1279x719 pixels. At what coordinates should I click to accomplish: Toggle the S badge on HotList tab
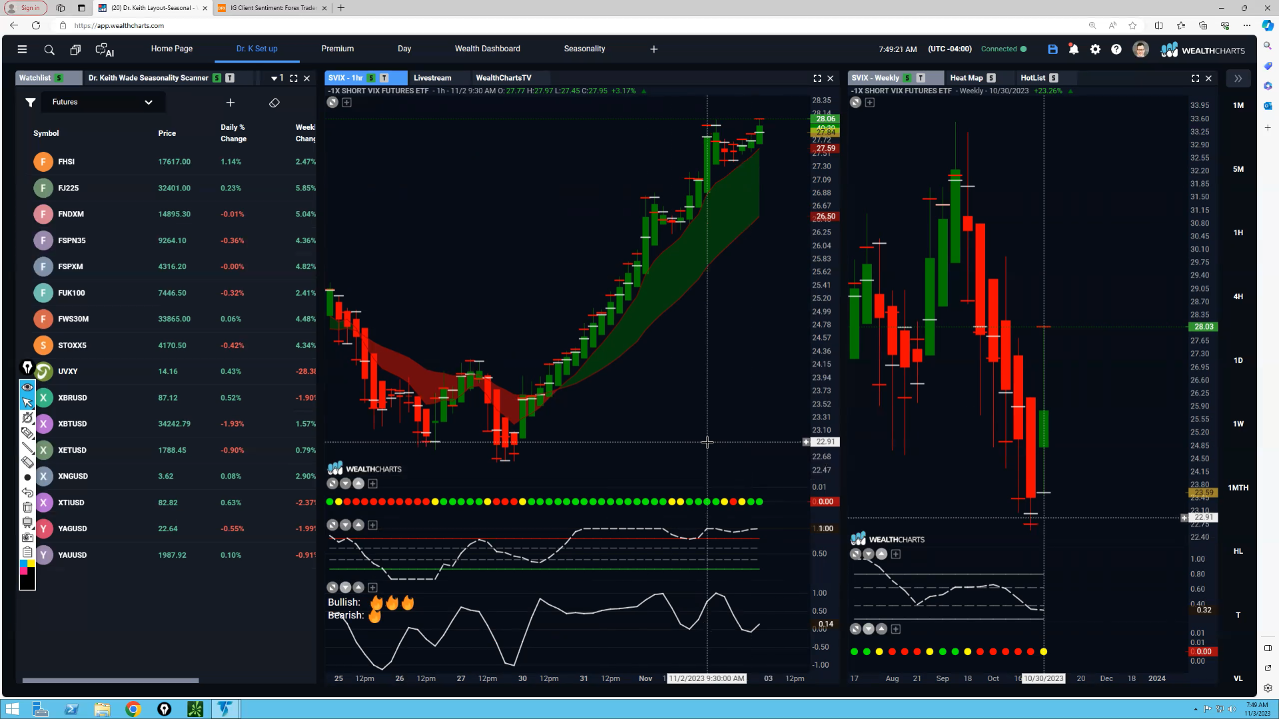tap(1054, 78)
